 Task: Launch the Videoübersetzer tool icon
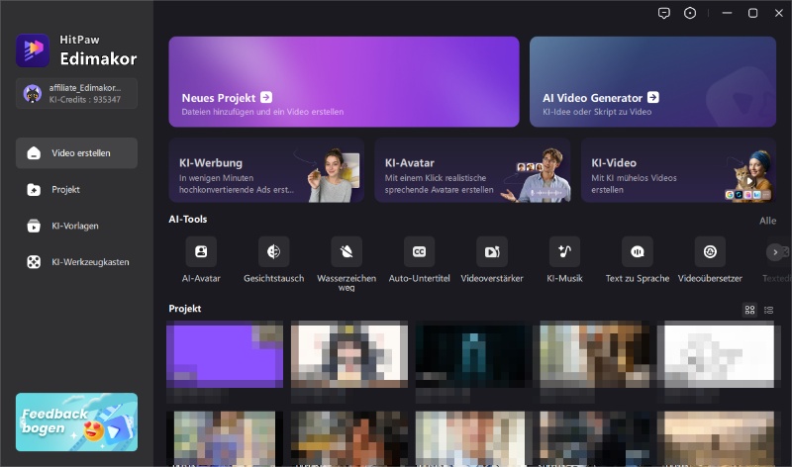[x=710, y=251]
